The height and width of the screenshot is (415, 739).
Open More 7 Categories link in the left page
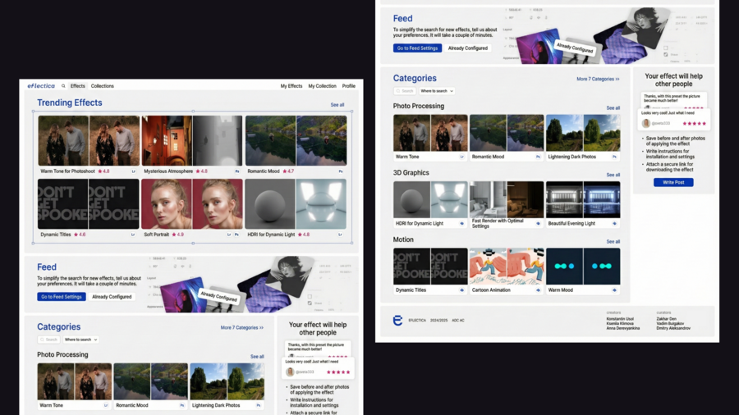[241, 327]
